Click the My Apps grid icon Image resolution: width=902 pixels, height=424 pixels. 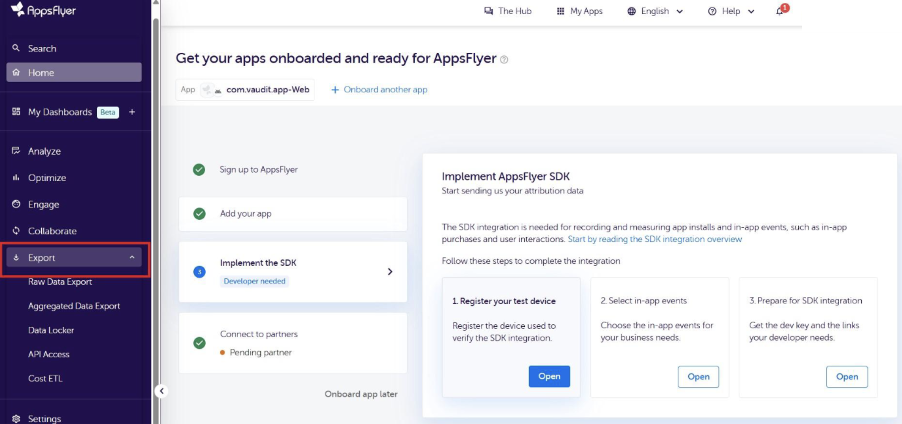pyautogui.click(x=560, y=11)
